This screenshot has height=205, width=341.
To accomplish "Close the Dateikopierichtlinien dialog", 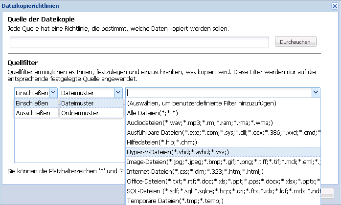I will point(334,6).
